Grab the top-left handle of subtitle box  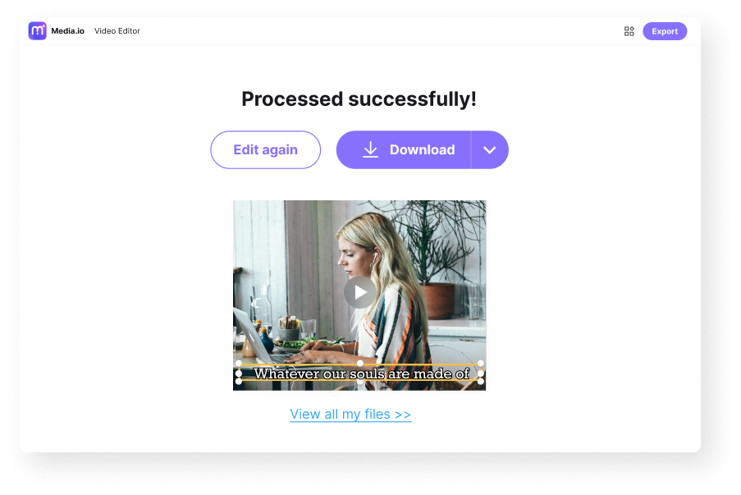(239, 364)
